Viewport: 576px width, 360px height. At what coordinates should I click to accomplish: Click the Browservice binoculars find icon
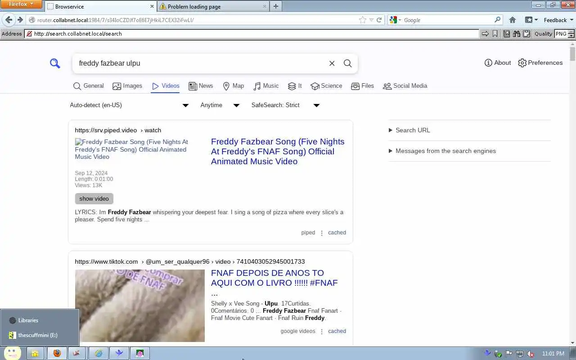pos(517,34)
